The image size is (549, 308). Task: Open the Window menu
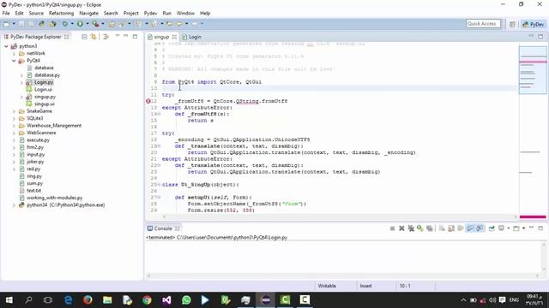coord(185,13)
